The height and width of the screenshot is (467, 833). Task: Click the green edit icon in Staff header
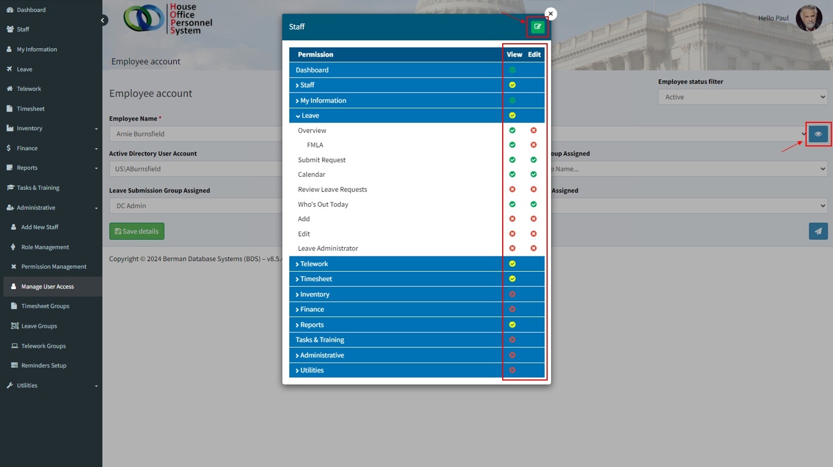[x=538, y=27]
